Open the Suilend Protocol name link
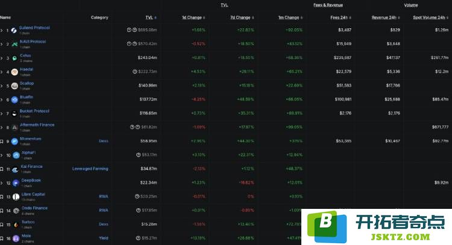 (34, 28)
